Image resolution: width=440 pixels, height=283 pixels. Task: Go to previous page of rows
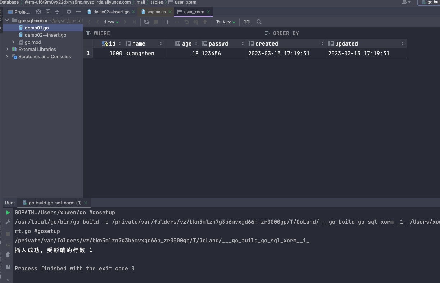(97, 22)
